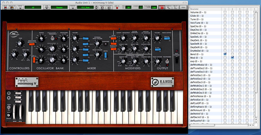
Task: Uncheck the Mod column 2 checkbox
Action: click(x=232, y=57)
